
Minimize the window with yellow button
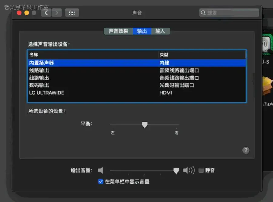27,13
